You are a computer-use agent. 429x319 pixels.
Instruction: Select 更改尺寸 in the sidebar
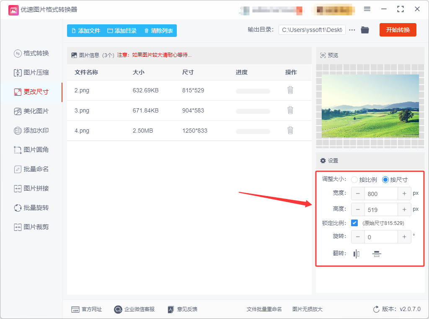point(31,92)
